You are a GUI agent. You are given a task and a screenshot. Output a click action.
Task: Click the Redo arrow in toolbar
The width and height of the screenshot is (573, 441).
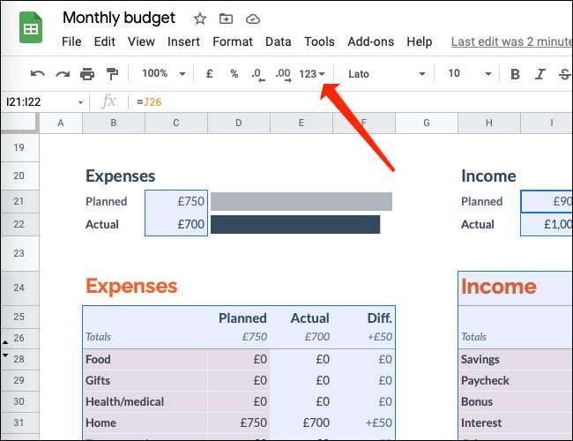[x=62, y=74]
